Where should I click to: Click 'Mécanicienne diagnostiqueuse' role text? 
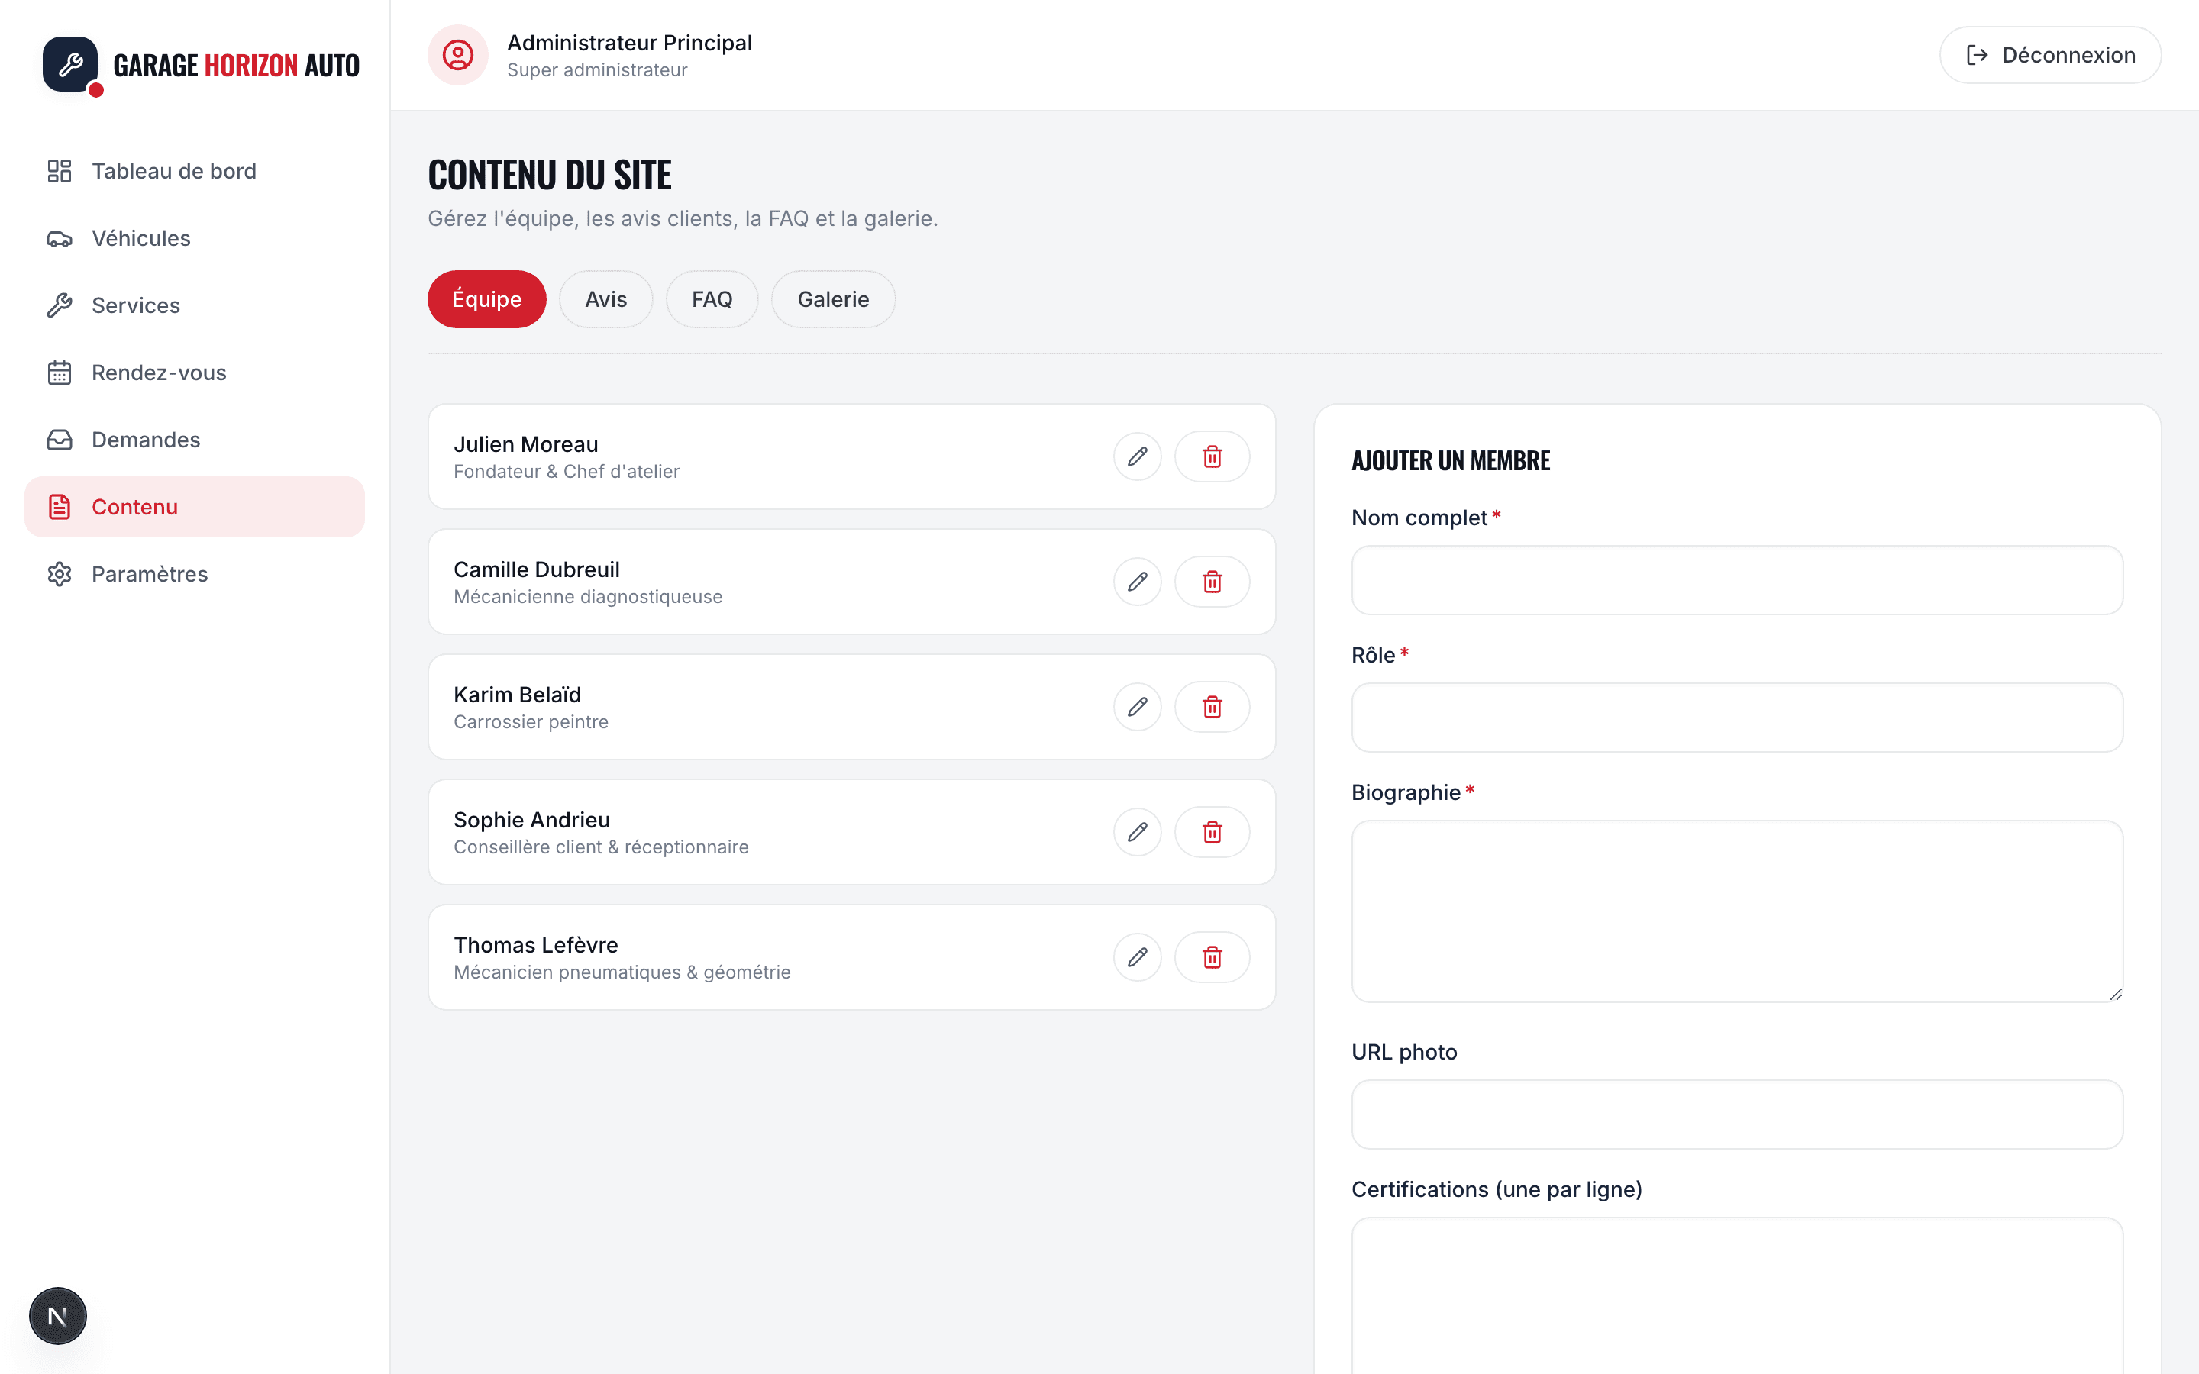[588, 597]
